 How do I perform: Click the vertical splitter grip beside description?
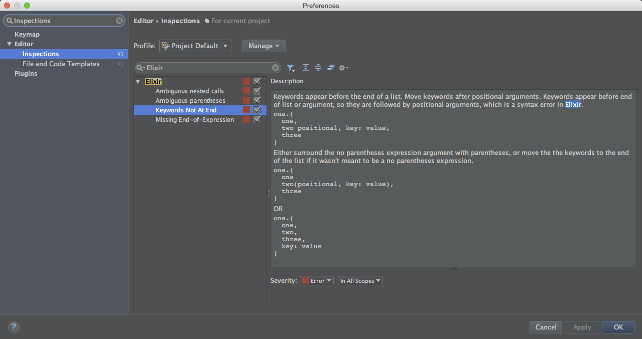click(269, 193)
